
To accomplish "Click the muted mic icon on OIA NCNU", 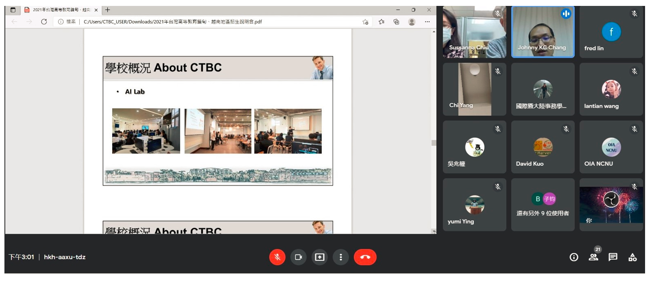I will pos(634,129).
